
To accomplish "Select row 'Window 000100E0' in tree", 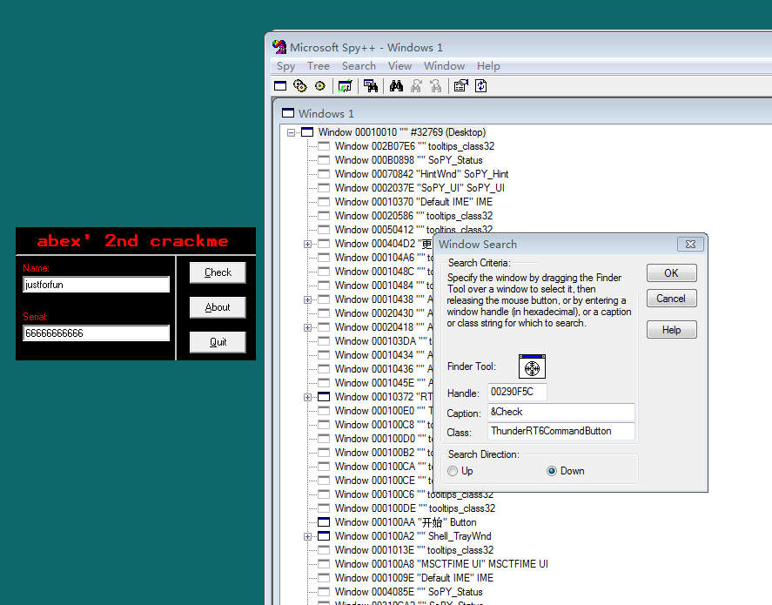I will [384, 411].
